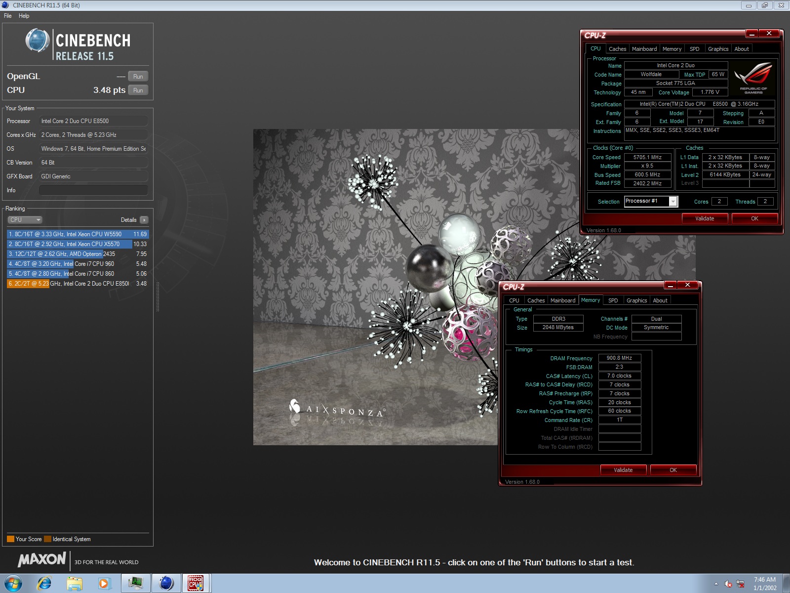The height and width of the screenshot is (593, 790).
Task: Open Graphics tab in upper CPU-Z window
Action: (x=718, y=49)
